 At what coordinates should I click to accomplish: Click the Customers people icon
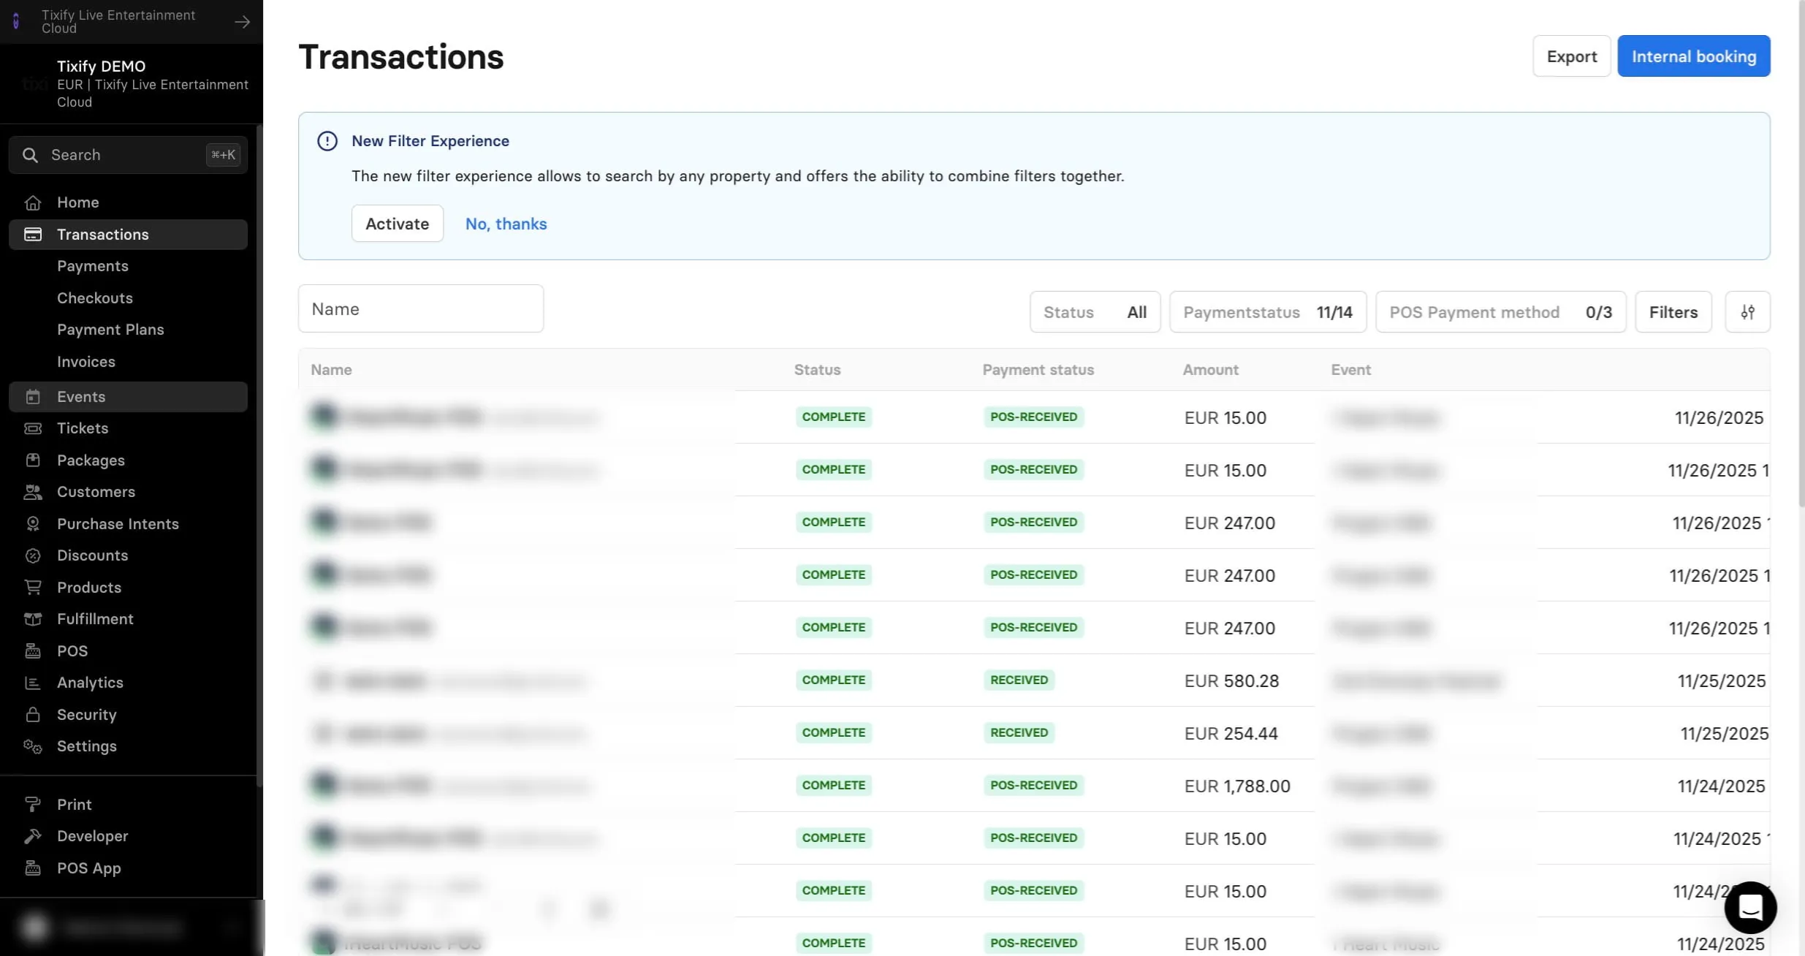(32, 492)
